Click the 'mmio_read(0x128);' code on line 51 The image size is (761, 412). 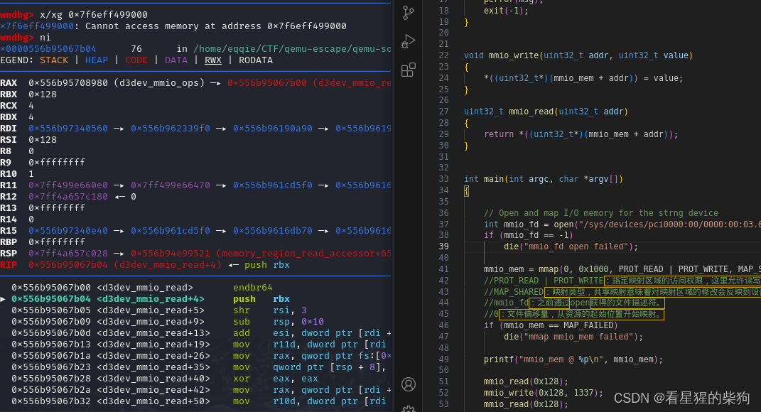[526, 382]
